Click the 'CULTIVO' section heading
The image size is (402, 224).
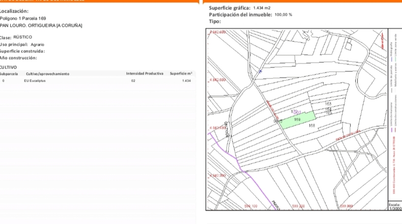(x=8, y=67)
